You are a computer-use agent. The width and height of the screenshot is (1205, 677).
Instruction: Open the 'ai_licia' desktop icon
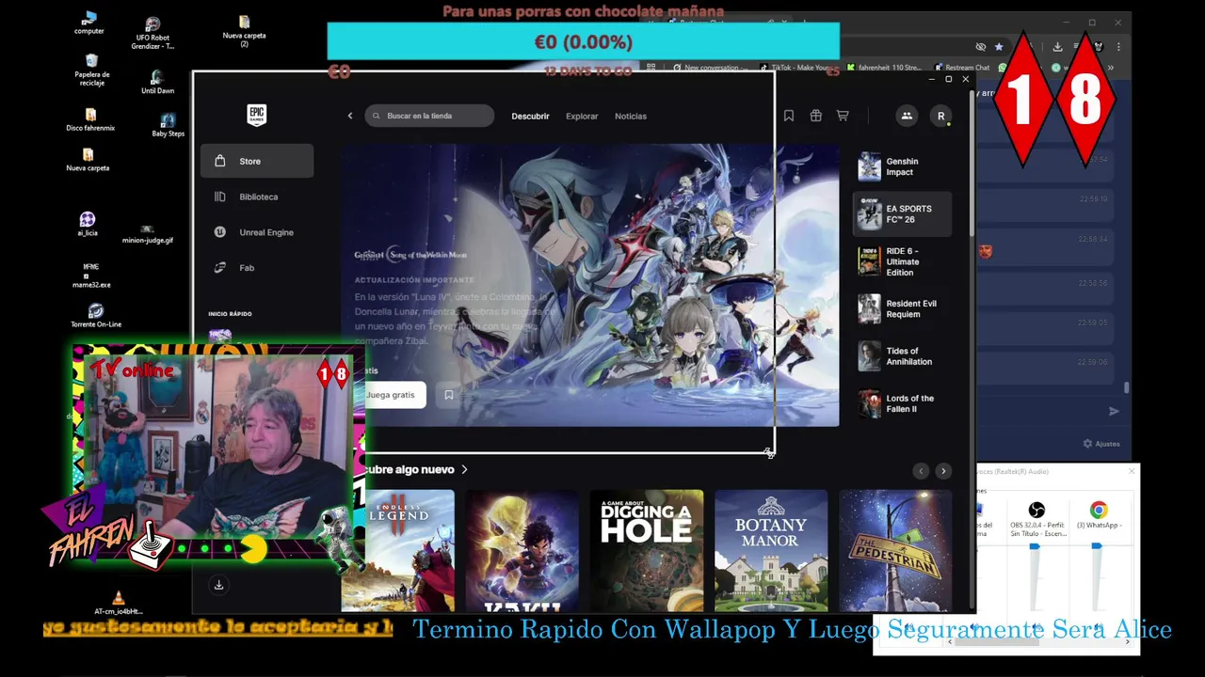pyautogui.click(x=88, y=225)
